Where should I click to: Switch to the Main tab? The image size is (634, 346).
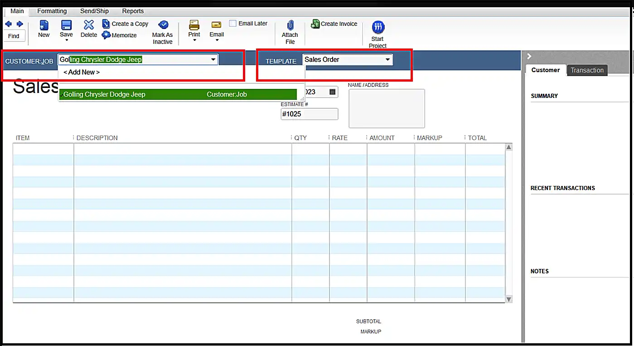(x=17, y=11)
